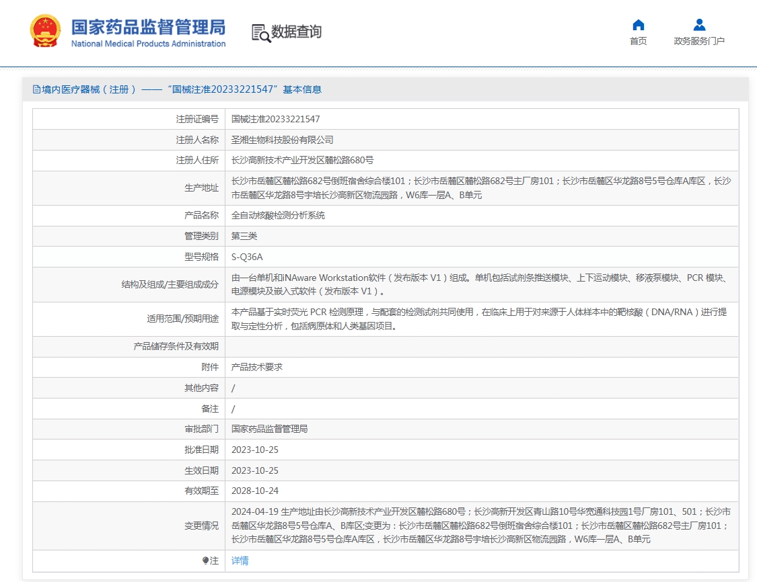Click the document icon beside 境内医疗器械
Screen dimensions: 757x582
[36, 89]
